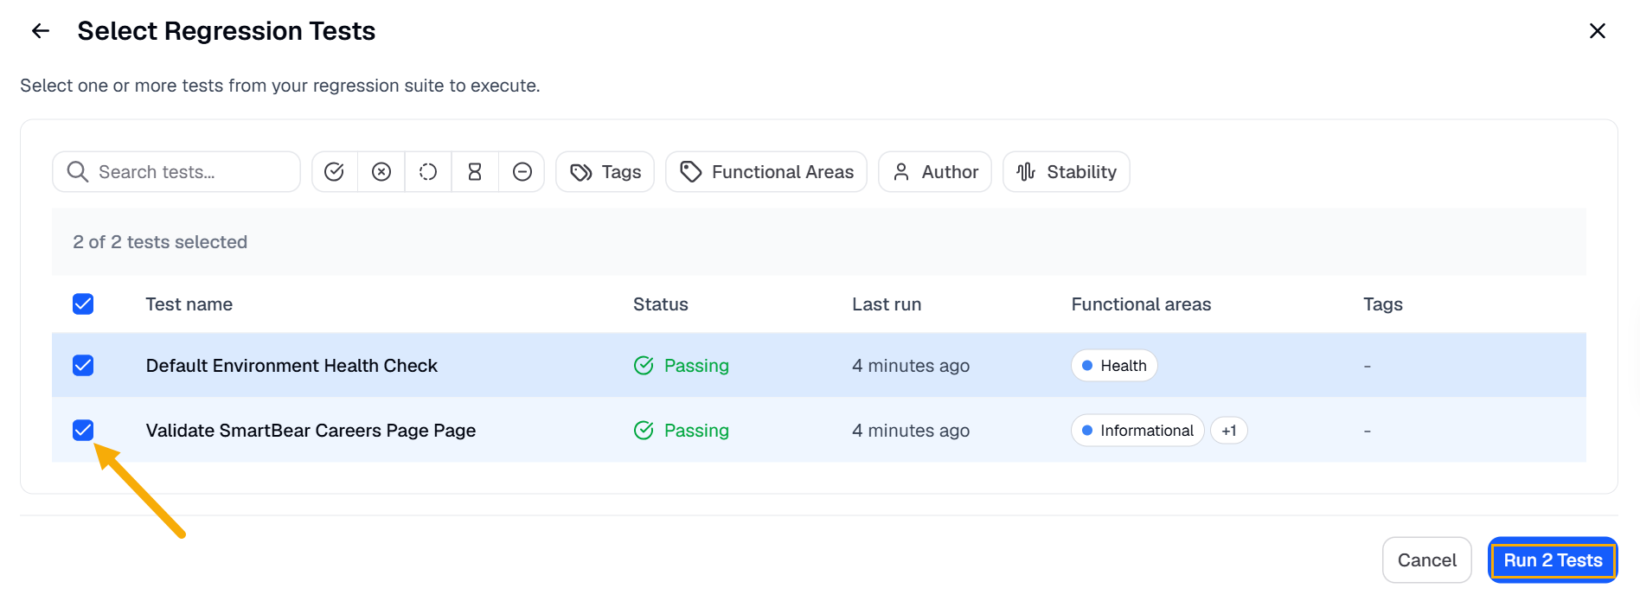Click the 2 of 2 tests selected text

[160, 242]
